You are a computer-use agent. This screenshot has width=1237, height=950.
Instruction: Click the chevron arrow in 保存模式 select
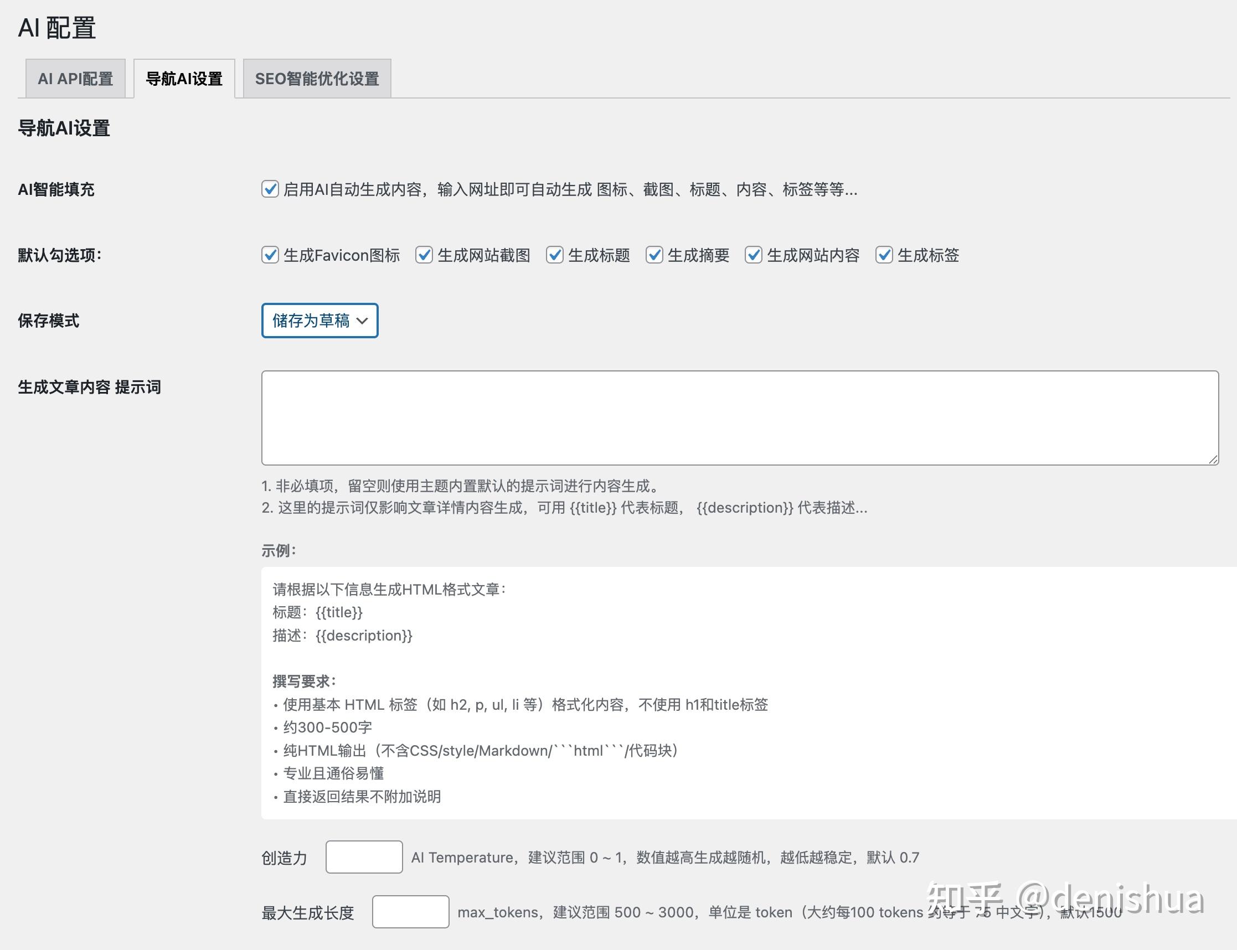point(362,321)
